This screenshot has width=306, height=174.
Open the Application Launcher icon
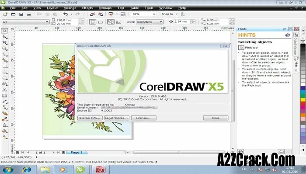[111, 14]
